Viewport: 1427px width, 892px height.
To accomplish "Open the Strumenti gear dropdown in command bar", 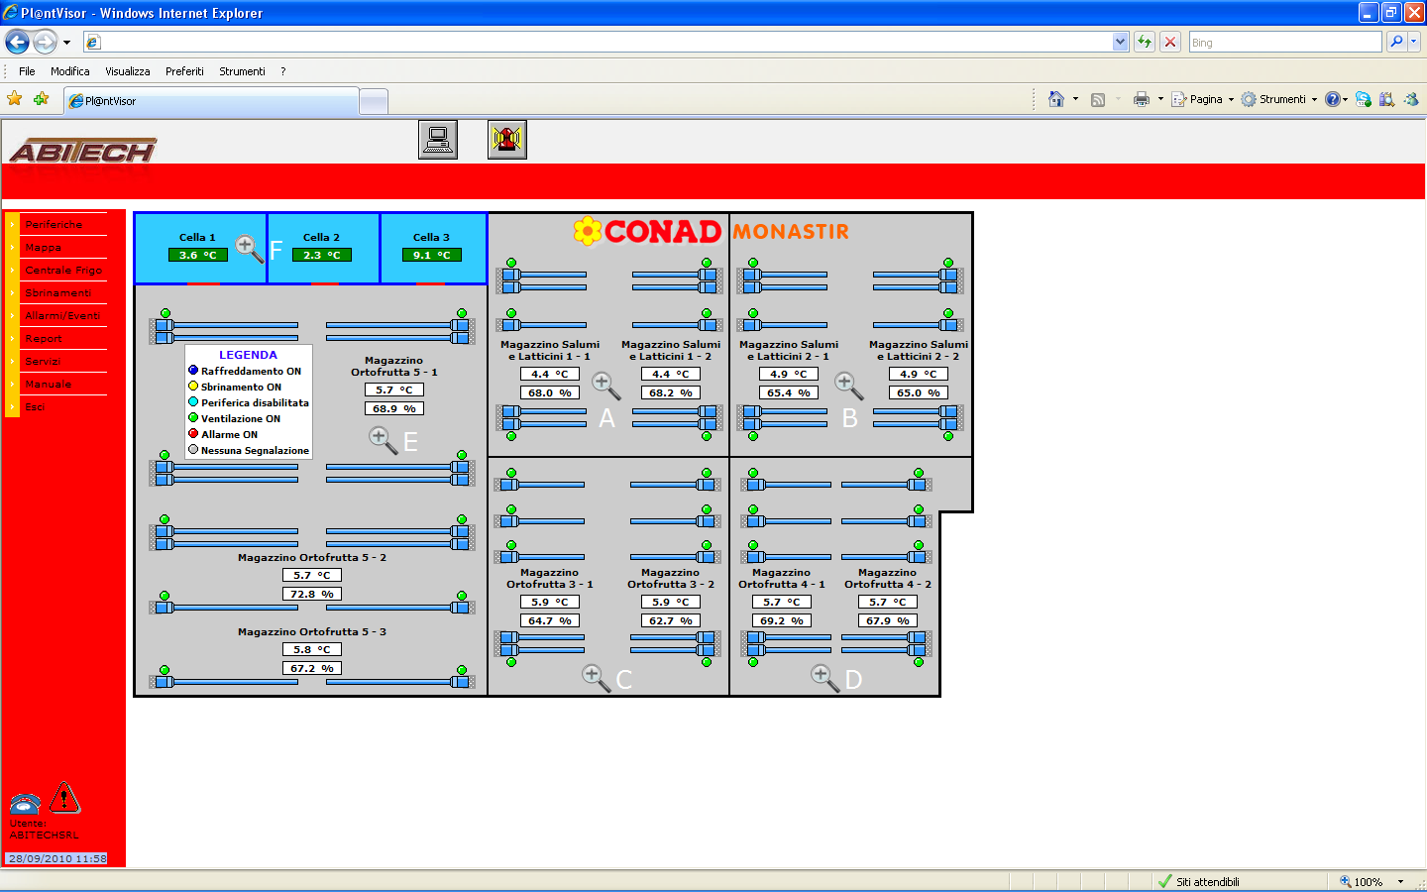I will coord(1279,99).
